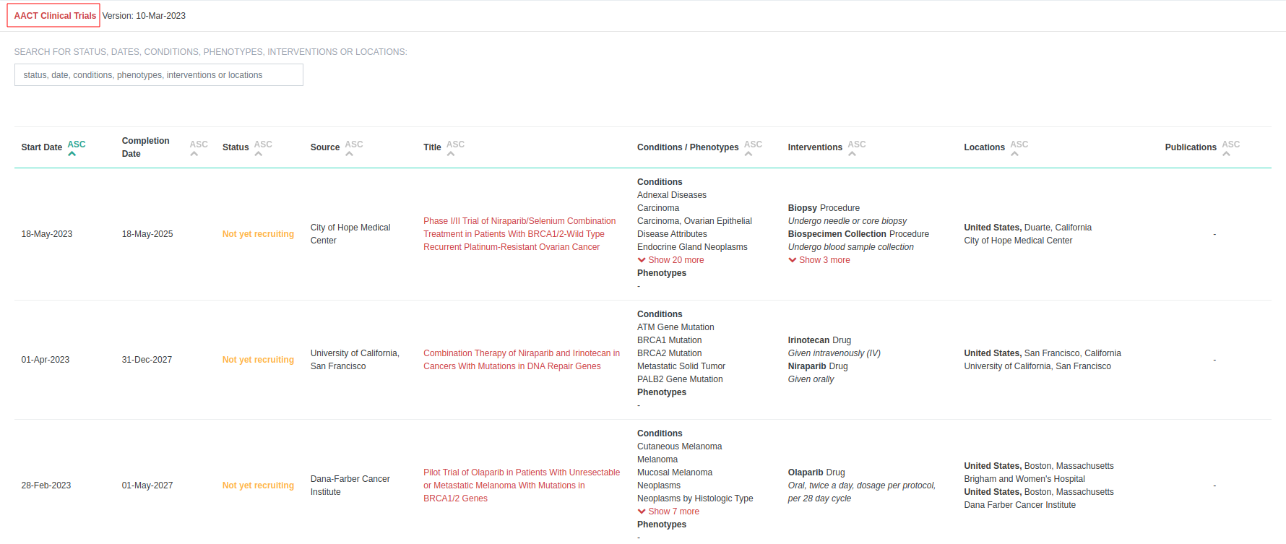The width and height of the screenshot is (1286, 544).
Task: Click Conditions / Phenotypes header label
Action: [x=688, y=147]
